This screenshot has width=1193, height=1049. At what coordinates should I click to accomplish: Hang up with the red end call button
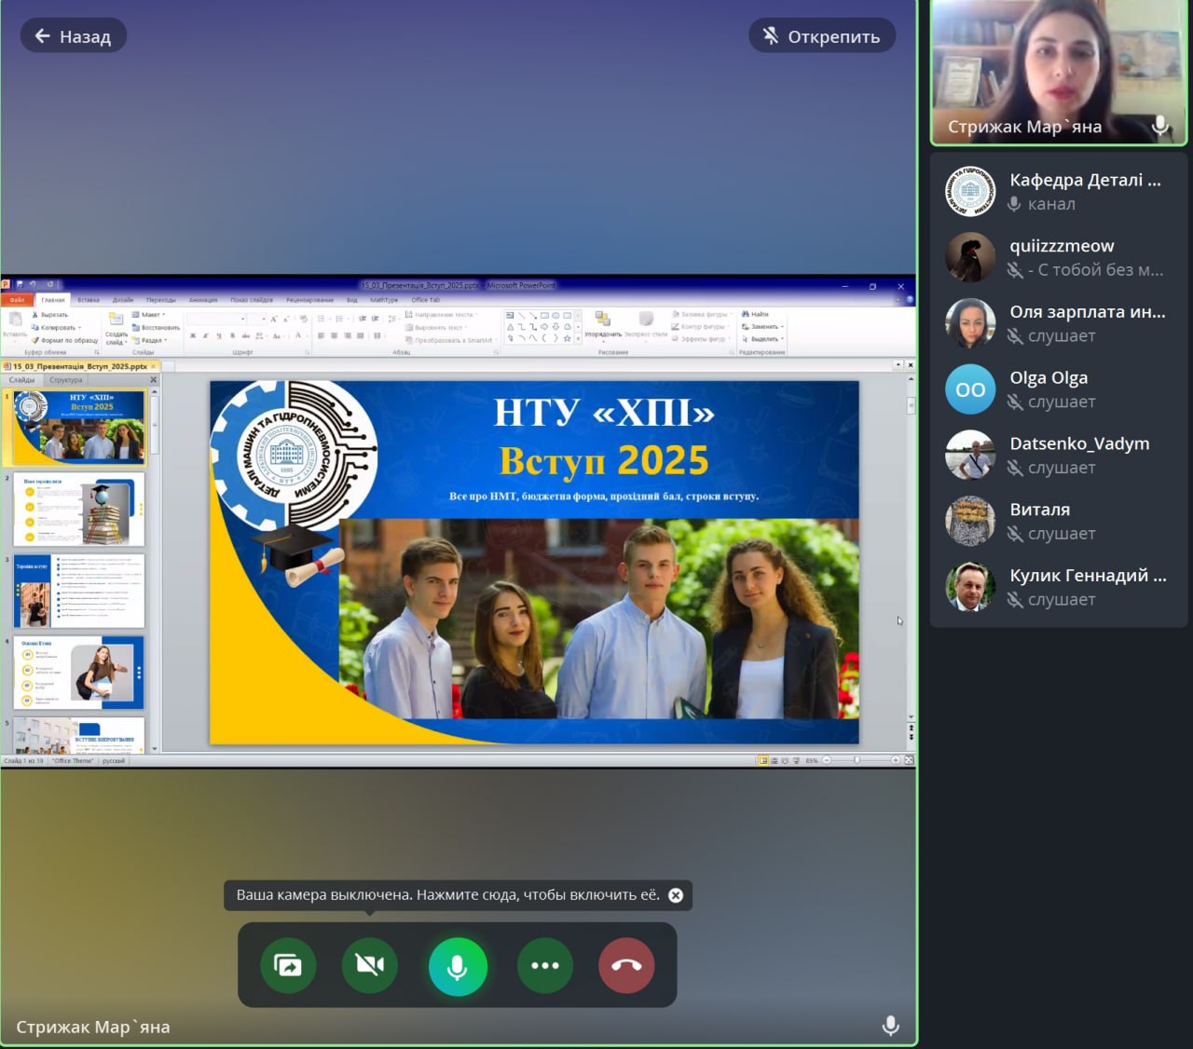(x=626, y=965)
